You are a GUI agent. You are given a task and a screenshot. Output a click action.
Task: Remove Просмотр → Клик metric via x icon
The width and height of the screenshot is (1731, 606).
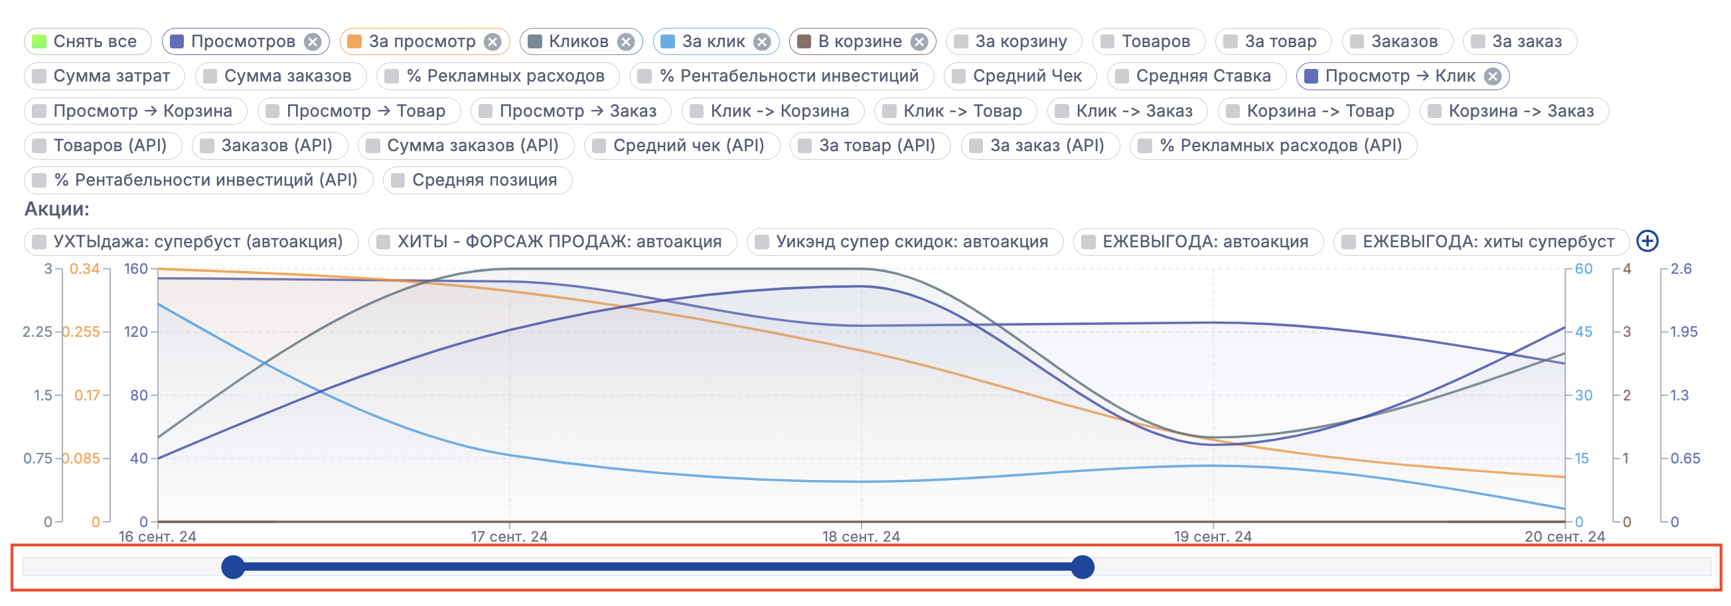coord(1493,76)
